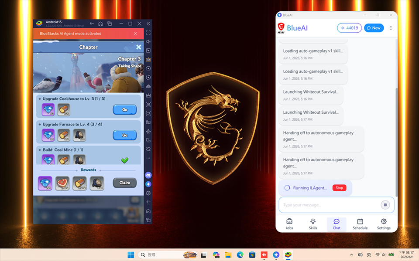Viewport: 419px width, 261px height.
Task: Click Go for Upgrade Cookhouse to Lv. 3
Action: pyautogui.click(x=124, y=110)
